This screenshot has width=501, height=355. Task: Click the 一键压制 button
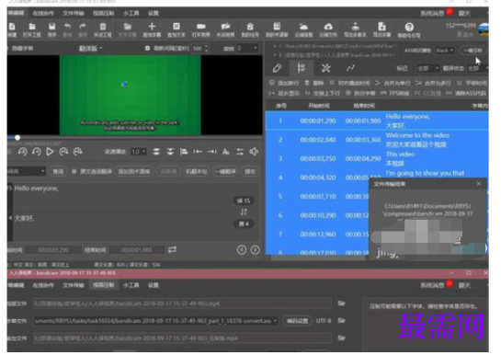[473, 51]
